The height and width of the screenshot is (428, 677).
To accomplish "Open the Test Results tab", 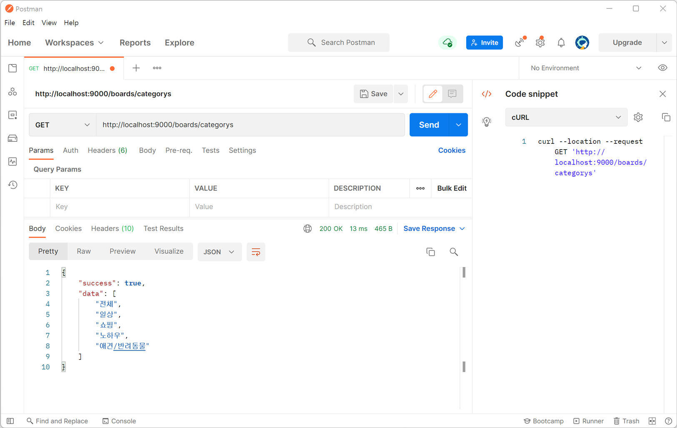I will point(163,228).
